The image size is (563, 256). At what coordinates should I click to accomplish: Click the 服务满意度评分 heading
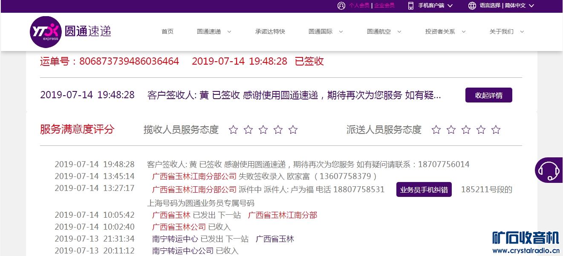(77, 129)
